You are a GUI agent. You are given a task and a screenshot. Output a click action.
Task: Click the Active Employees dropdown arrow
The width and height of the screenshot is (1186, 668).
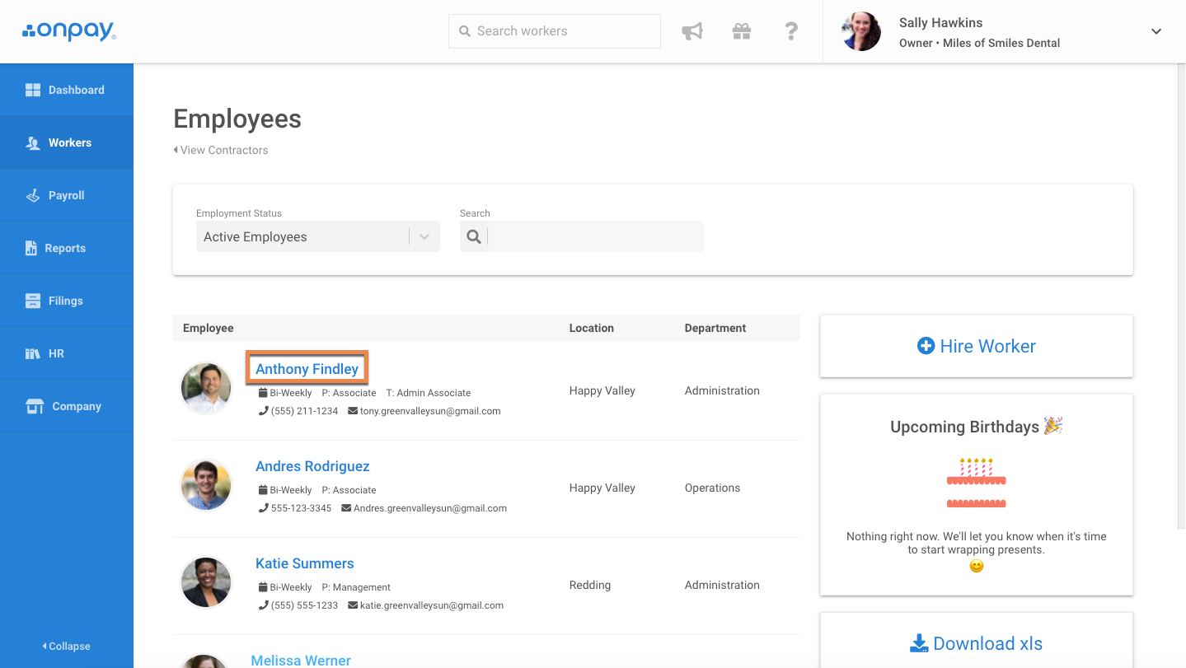tap(424, 237)
